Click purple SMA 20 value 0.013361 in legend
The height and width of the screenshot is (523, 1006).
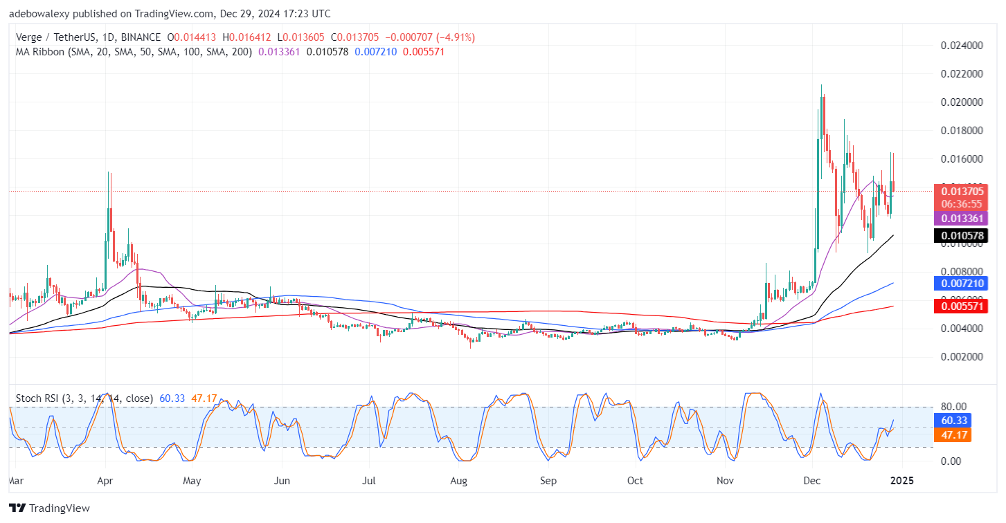(279, 52)
